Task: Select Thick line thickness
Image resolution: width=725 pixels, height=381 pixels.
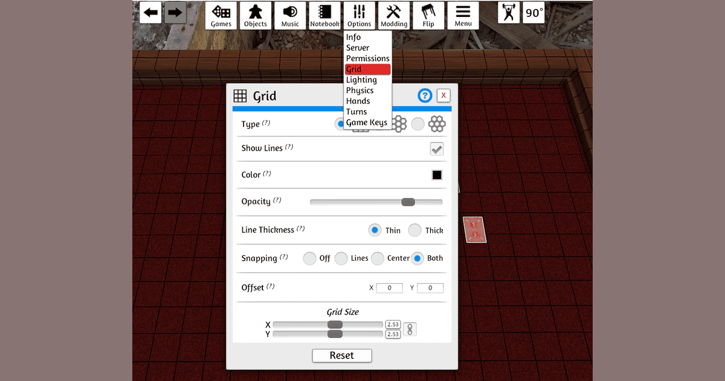Action: 415,230
